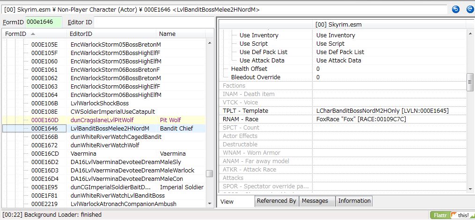This screenshot has height=220, width=475.
Task: Focus the FormID search field
Action: click(x=44, y=22)
